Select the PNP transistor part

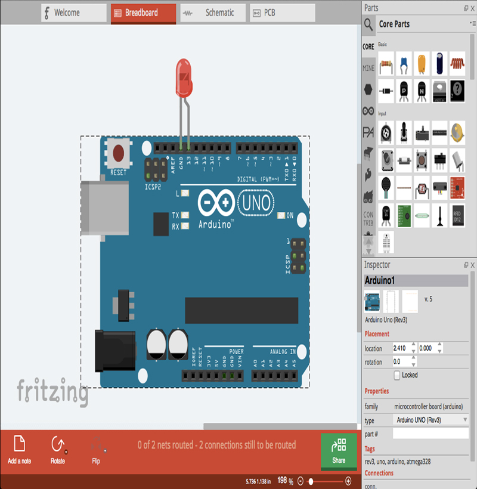click(x=404, y=91)
